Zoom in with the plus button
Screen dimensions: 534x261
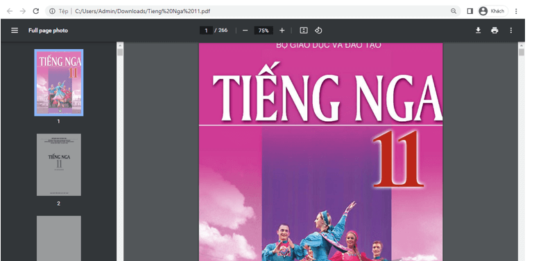coord(282,30)
